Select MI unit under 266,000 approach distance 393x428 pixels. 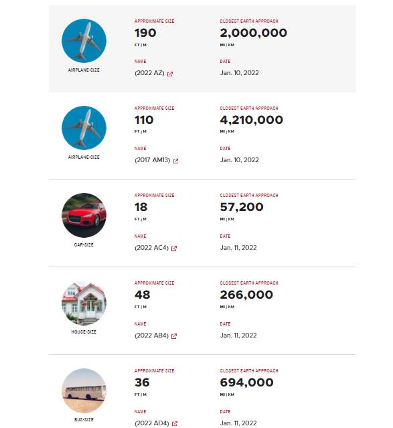click(x=222, y=307)
